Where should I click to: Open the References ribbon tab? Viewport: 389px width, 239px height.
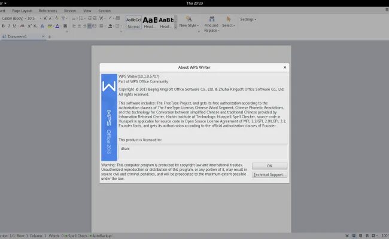[x=48, y=11]
